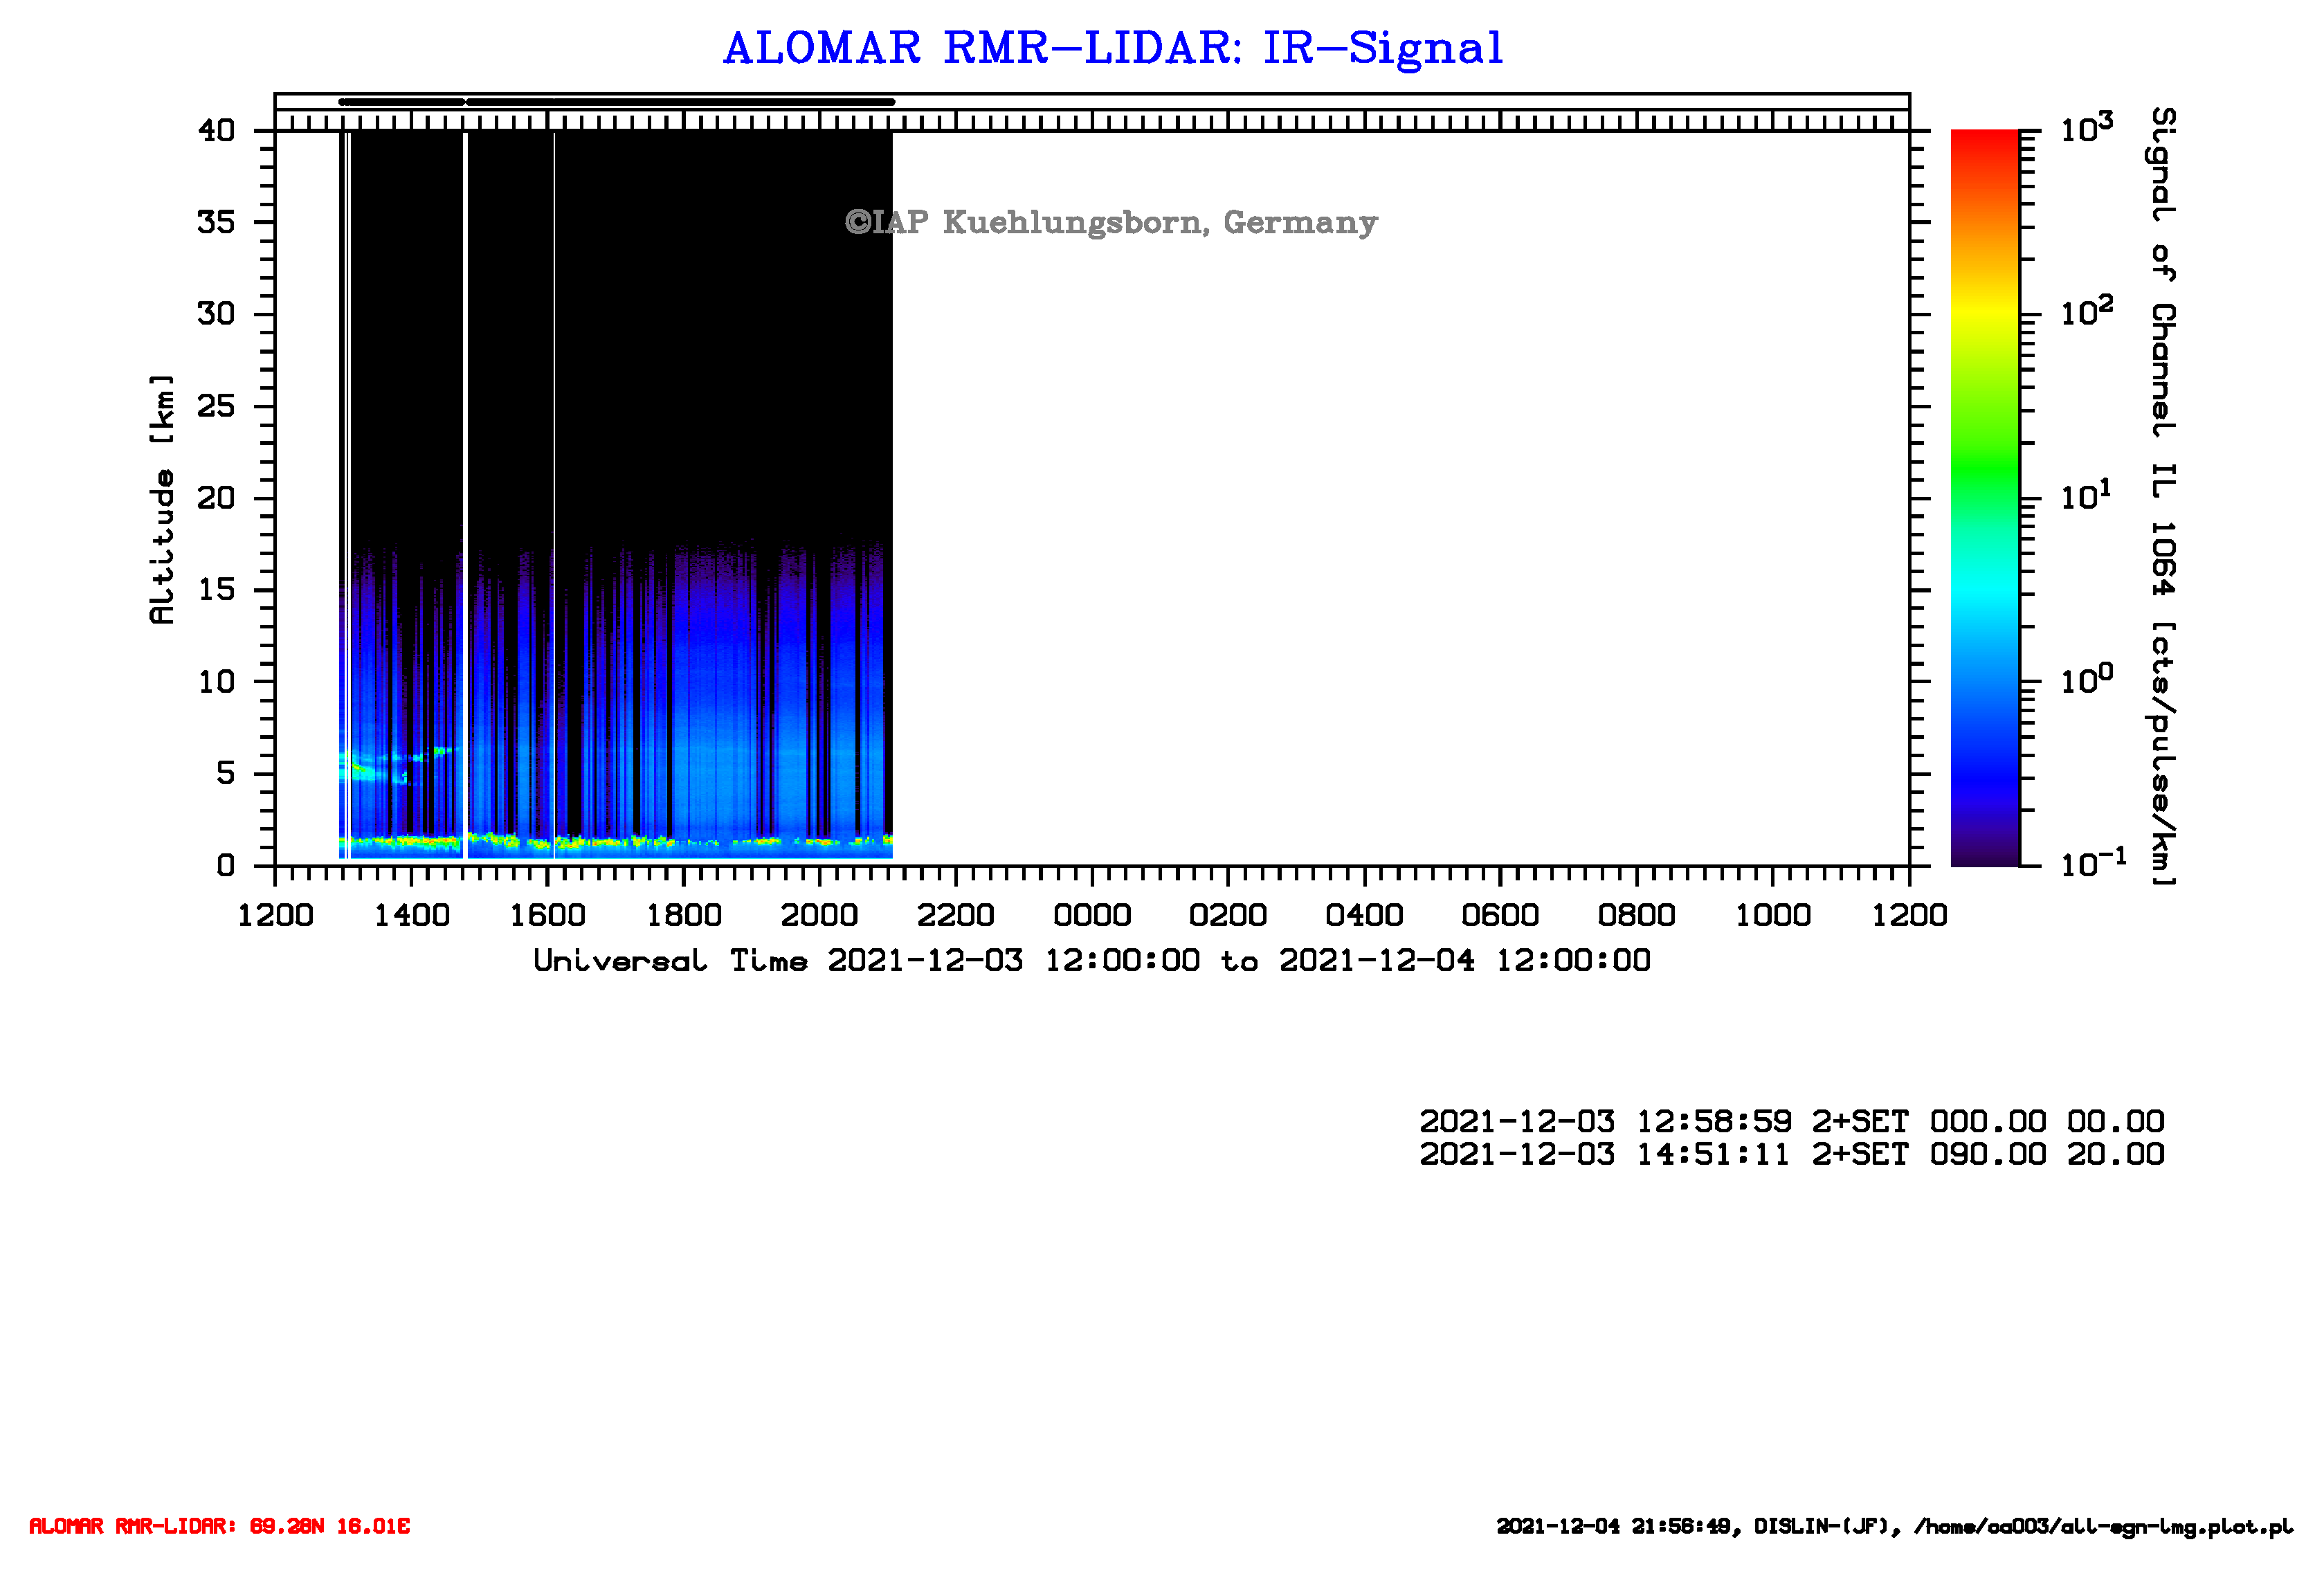Click the 'Altitude [km]' axis label
The image size is (2324, 1569).
pyautogui.click(x=161, y=499)
